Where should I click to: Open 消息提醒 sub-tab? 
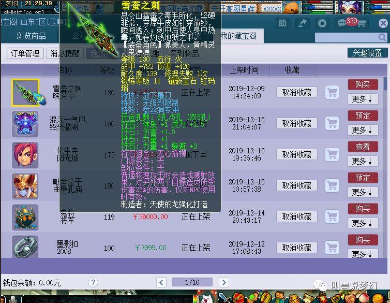(65, 53)
